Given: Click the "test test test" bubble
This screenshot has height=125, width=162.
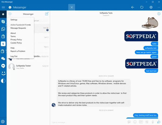Looking at the screenshot, I should (151, 71).
